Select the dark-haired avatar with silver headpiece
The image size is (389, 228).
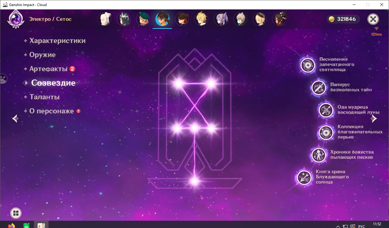point(124,19)
